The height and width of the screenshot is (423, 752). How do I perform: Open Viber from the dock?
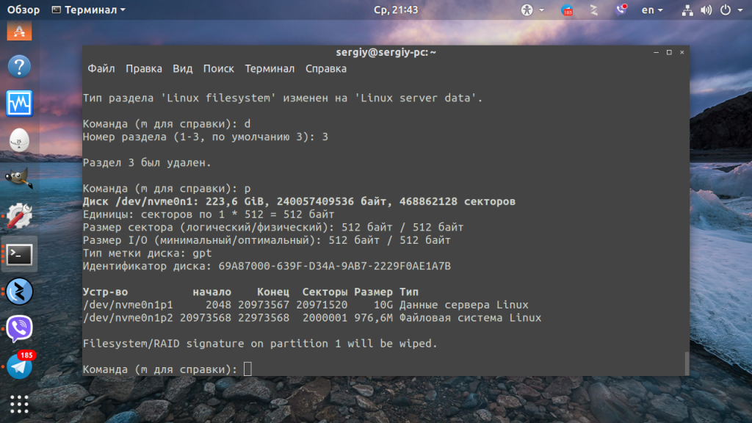point(19,328)
